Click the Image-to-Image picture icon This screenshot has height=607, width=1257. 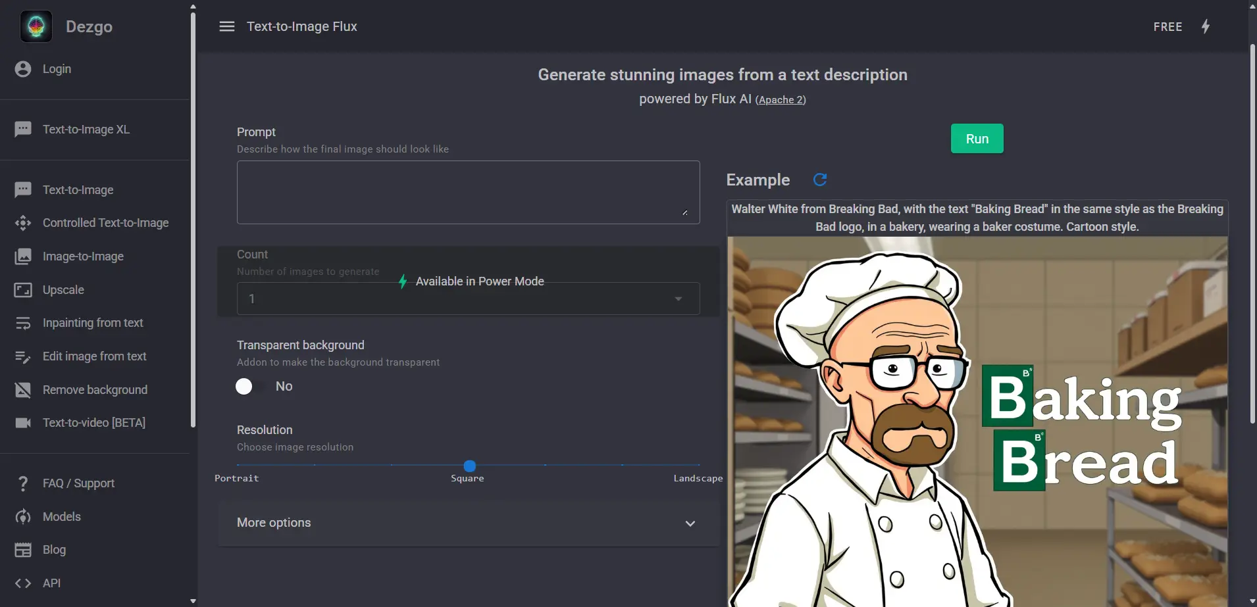click(23, 256)
